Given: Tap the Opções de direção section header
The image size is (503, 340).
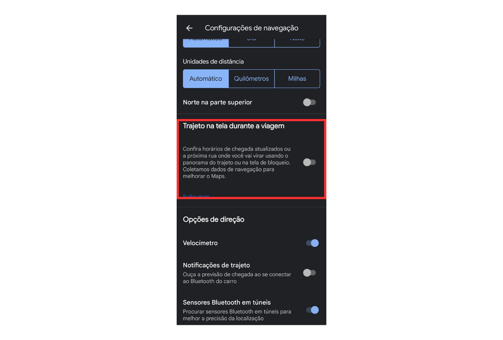Looking at the screenshot, I should pos(214,219).
